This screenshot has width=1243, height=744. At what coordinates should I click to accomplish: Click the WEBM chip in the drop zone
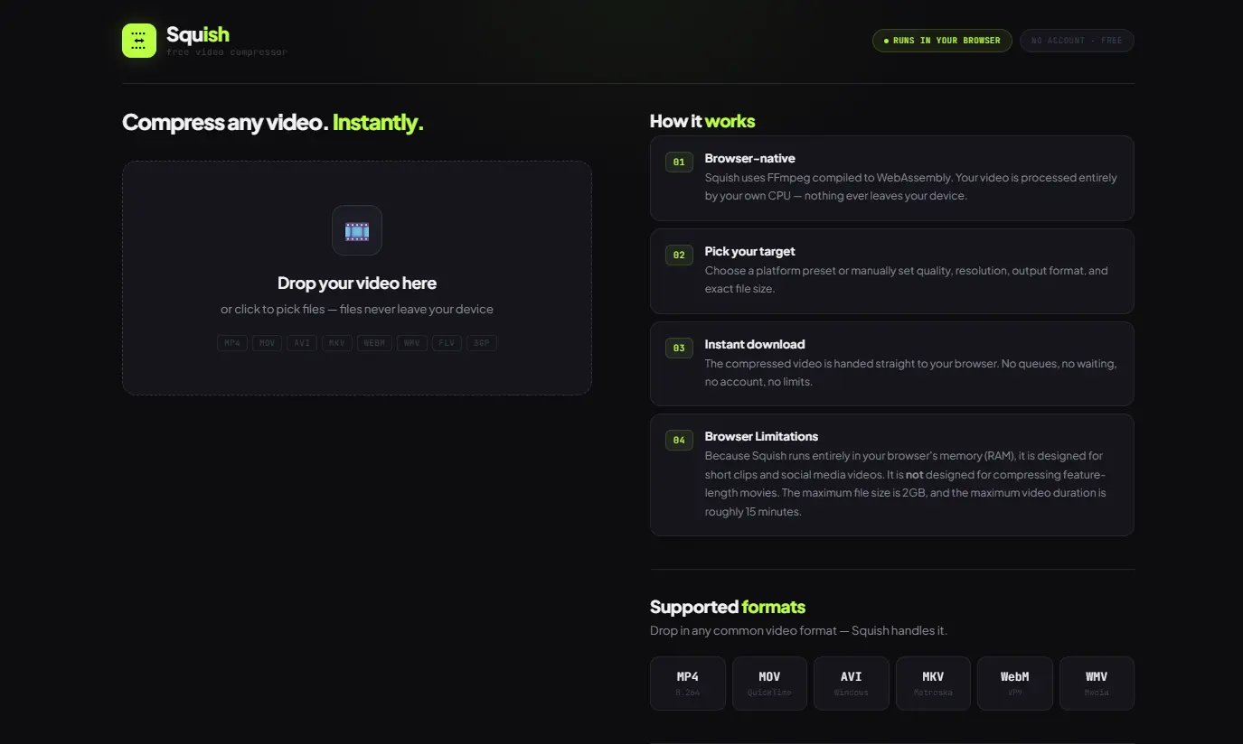coord(374,343)
